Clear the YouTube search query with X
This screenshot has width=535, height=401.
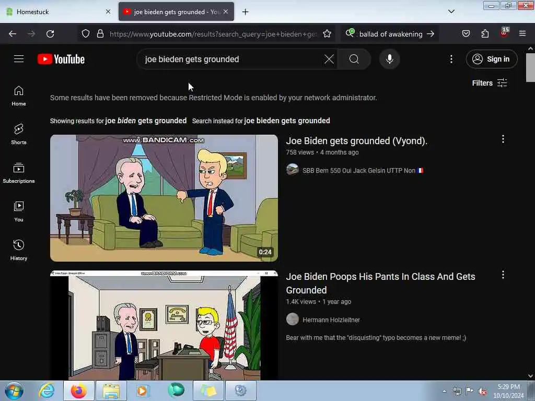point(329,59)
